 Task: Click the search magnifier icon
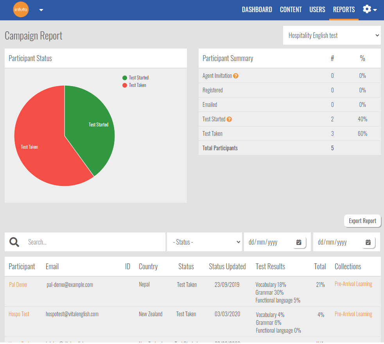point(14,242)
